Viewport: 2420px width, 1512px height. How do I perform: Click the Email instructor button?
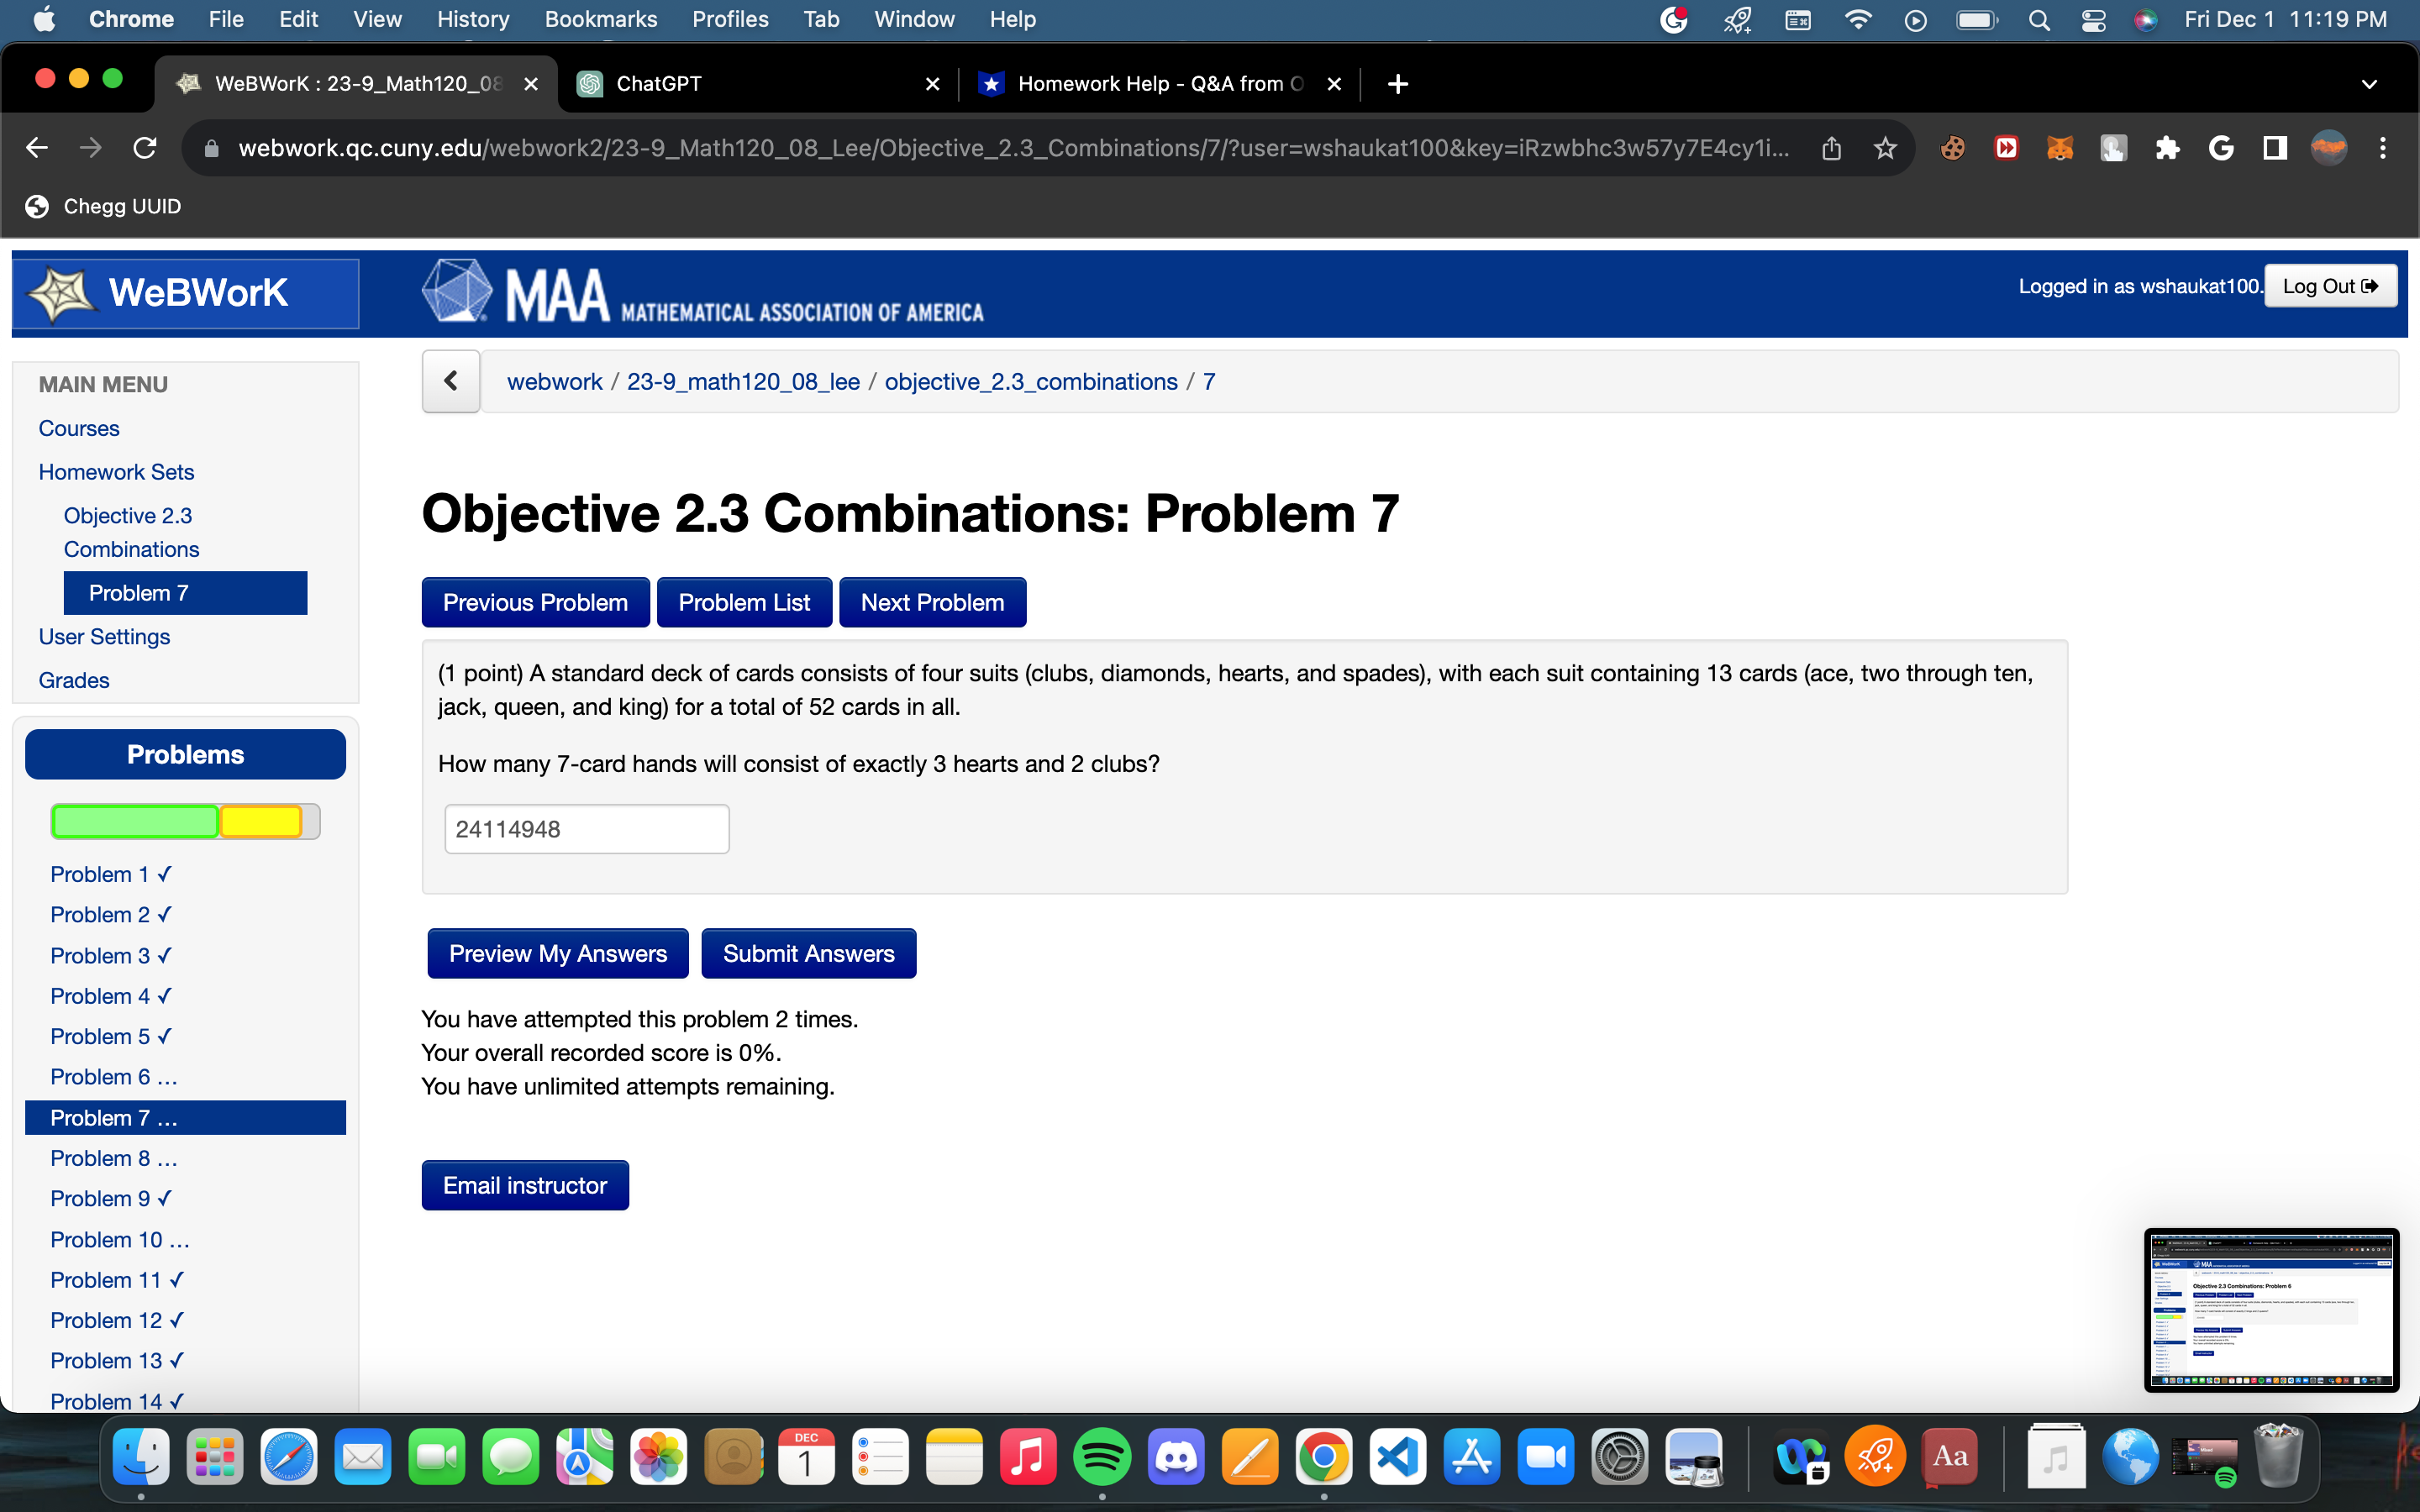525,1185
